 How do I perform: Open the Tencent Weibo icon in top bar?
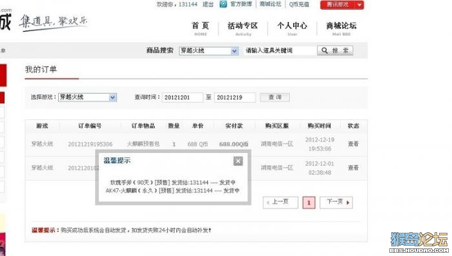(223, 5)
